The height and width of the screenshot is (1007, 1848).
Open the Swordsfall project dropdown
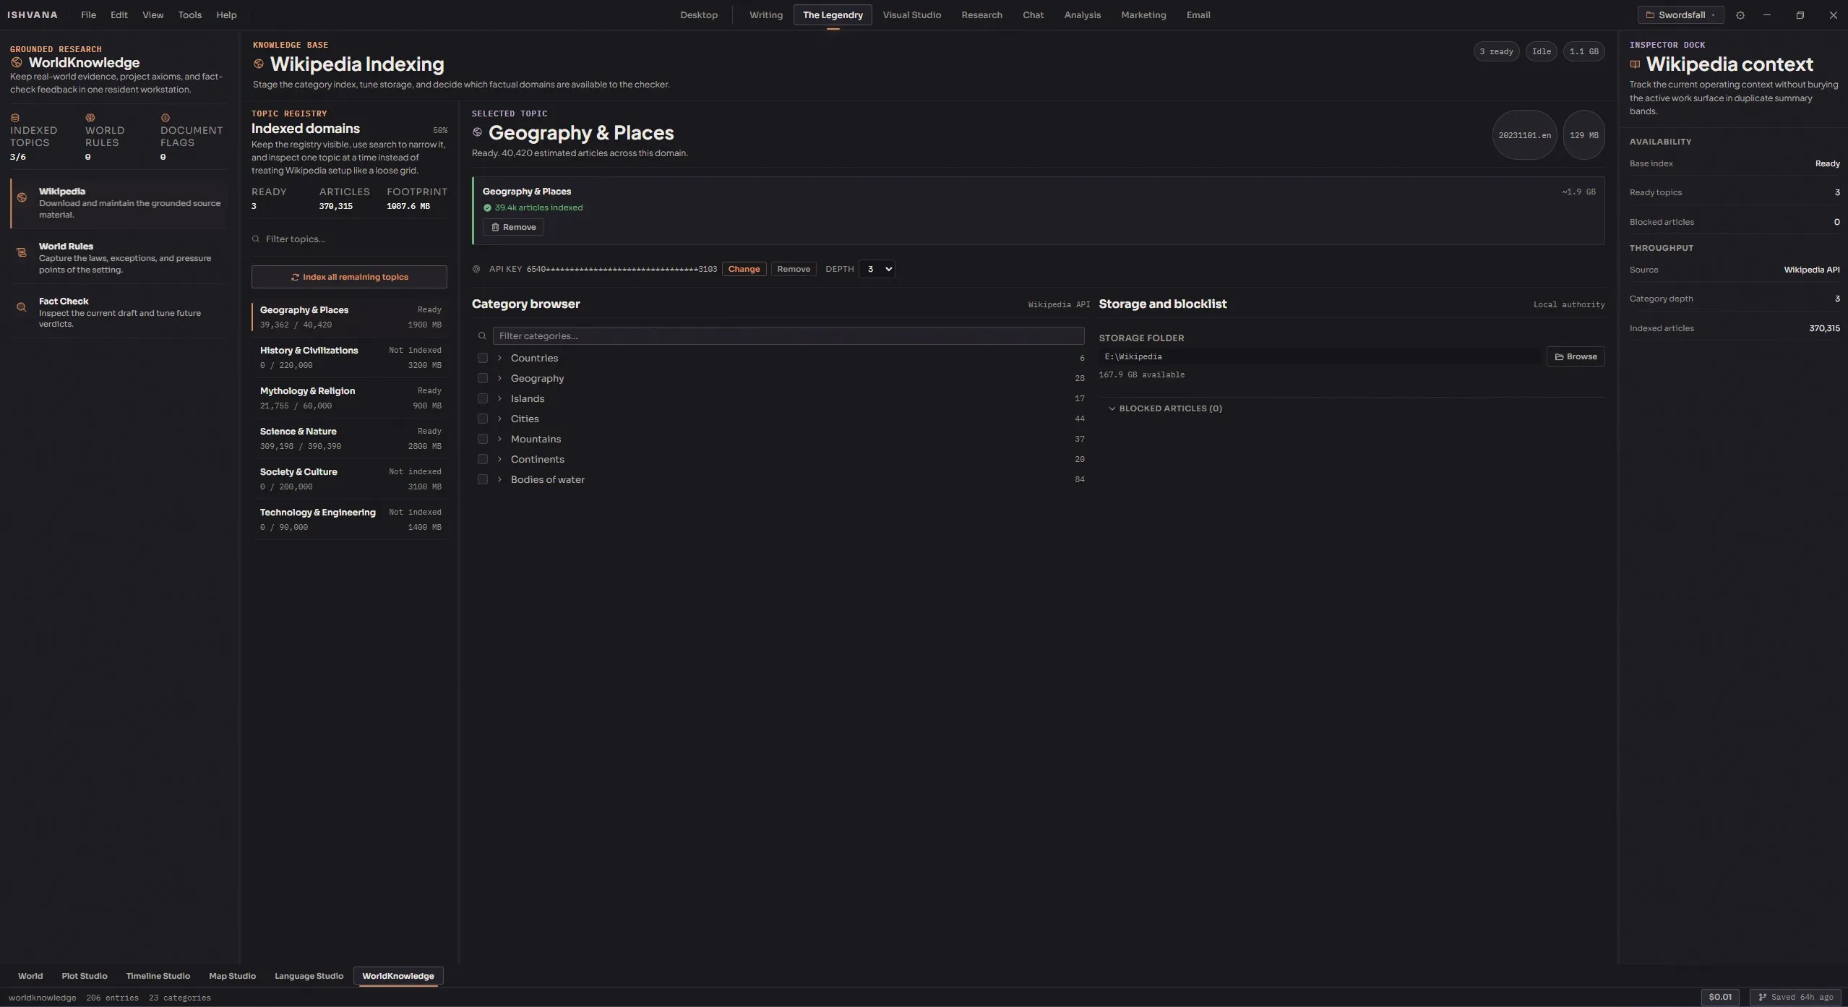pyautogui.click(x=1680, y=15)
